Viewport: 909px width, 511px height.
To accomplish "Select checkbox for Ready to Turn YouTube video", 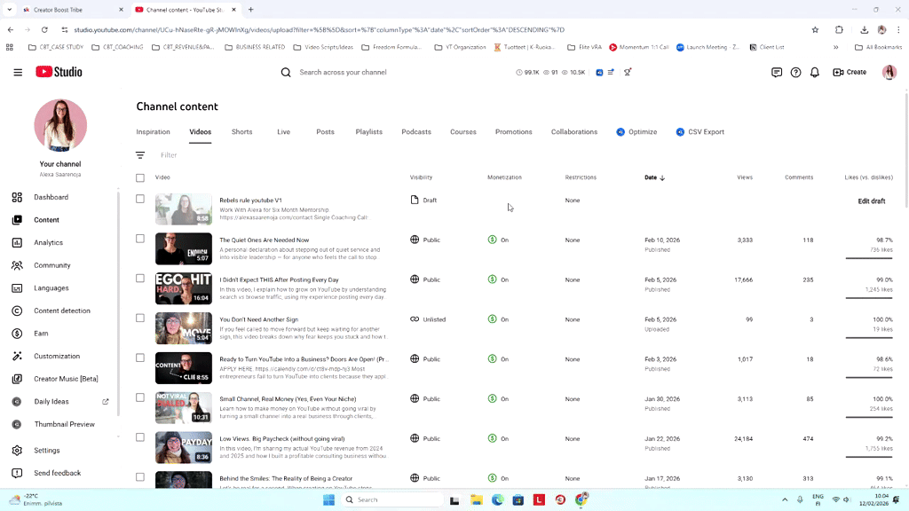I will (140, 358).
